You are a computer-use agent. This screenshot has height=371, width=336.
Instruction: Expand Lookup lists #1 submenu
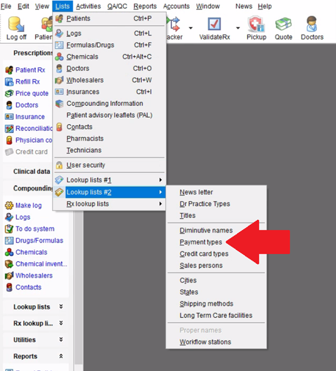109,180
